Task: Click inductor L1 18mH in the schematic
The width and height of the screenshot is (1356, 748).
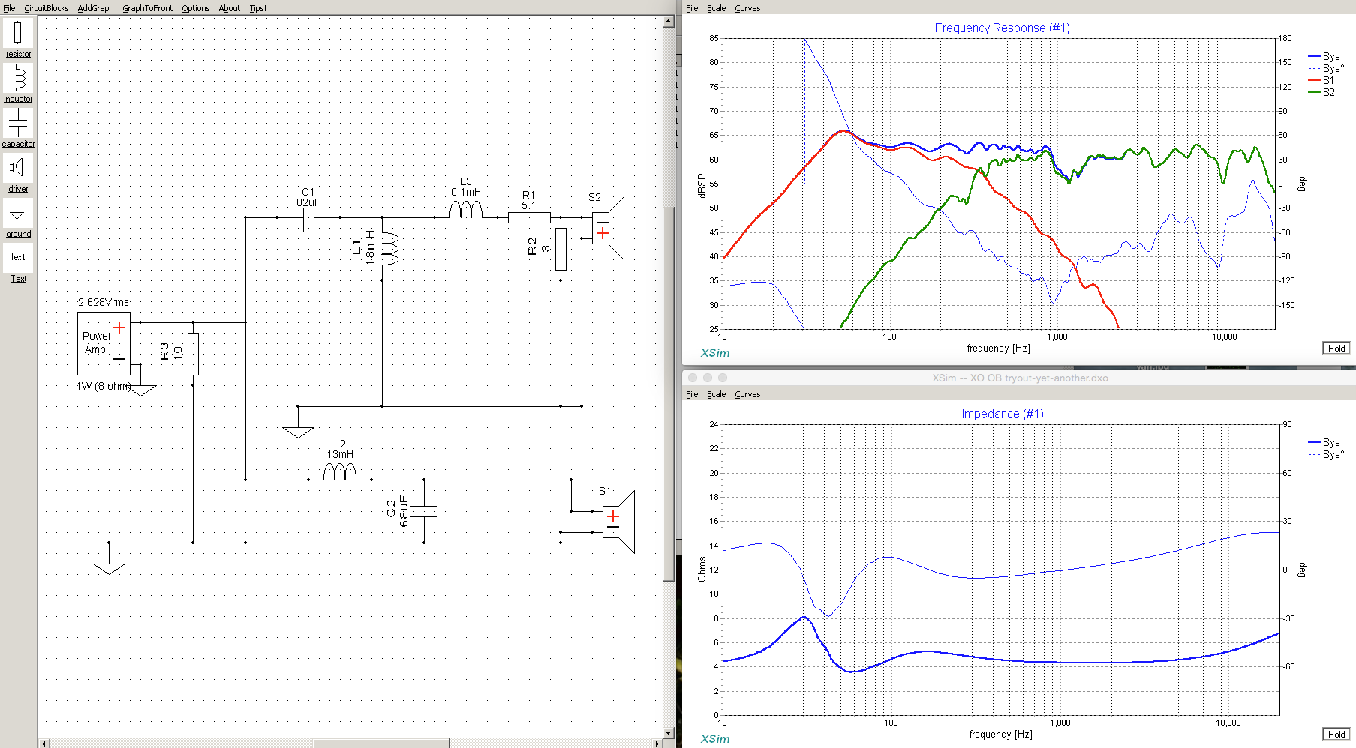Action: coord(389,247)
